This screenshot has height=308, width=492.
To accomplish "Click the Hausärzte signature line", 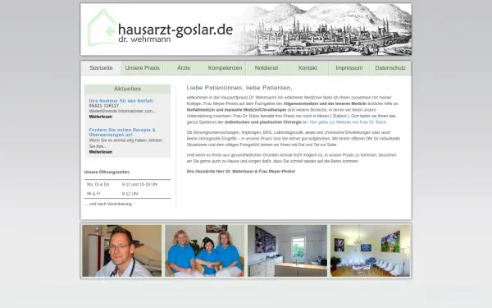I will click(240, 172).
